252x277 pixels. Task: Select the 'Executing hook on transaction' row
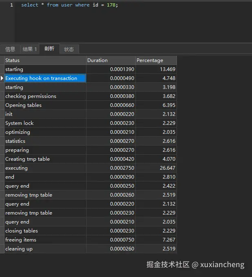tap(91, 78)
